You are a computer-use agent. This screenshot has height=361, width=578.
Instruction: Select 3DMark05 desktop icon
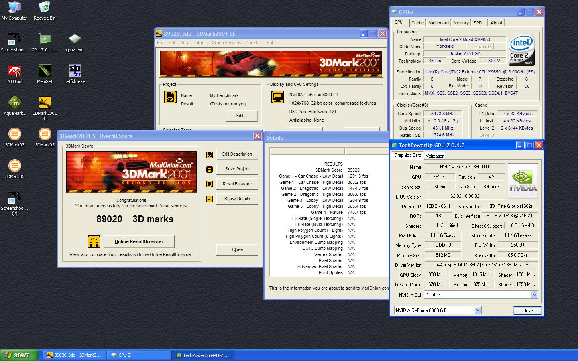pos(45,138)
